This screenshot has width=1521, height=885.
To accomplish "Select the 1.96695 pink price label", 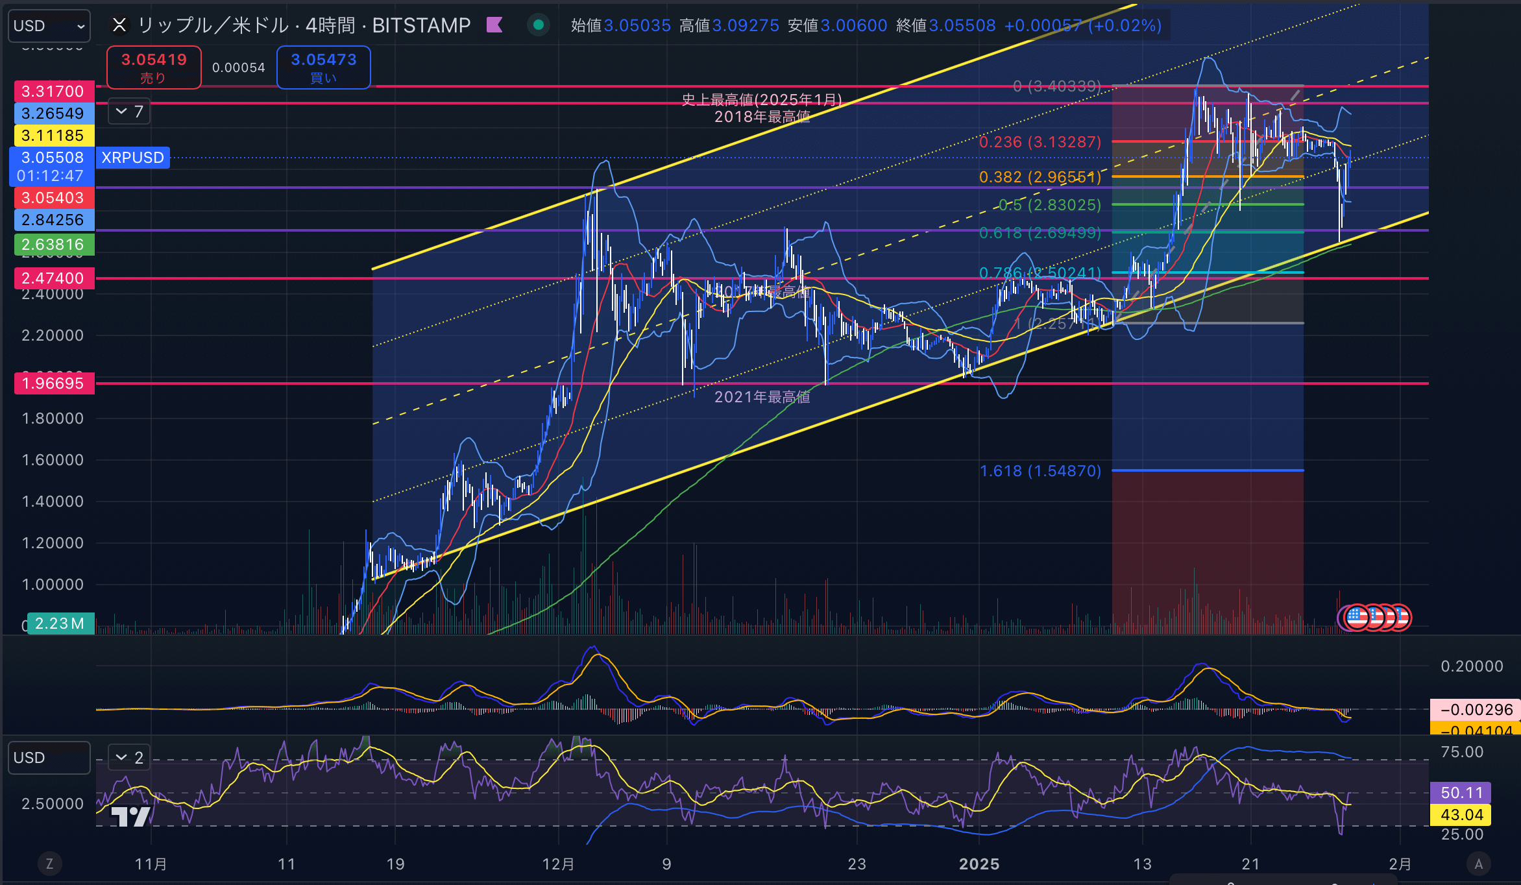I will coord(54,383).
